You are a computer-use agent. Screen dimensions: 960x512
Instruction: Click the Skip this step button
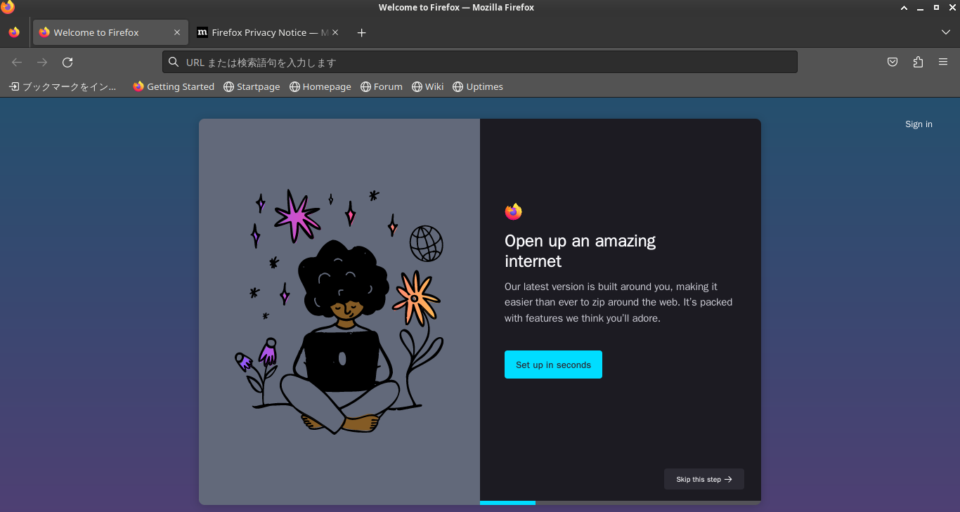(704, 479)
